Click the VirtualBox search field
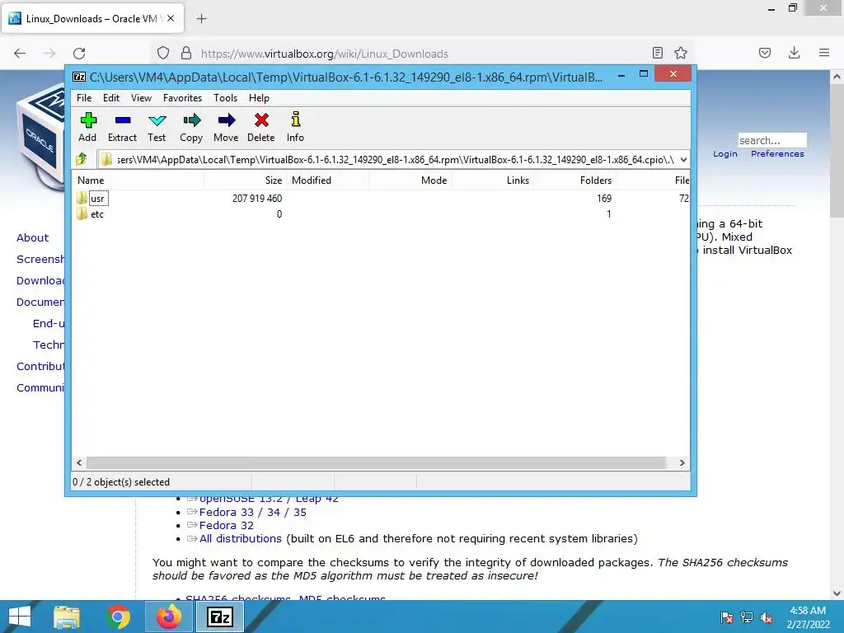This screenshot has height=633, width=844. 771,140
